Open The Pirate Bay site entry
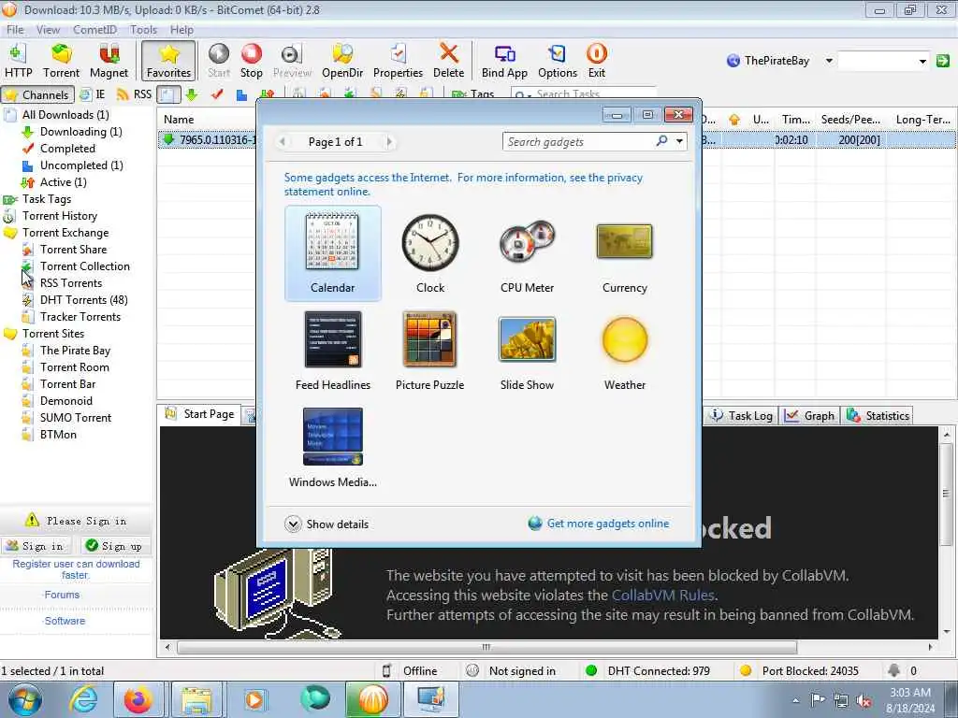 pyautogui.click(x=75, y=351)
